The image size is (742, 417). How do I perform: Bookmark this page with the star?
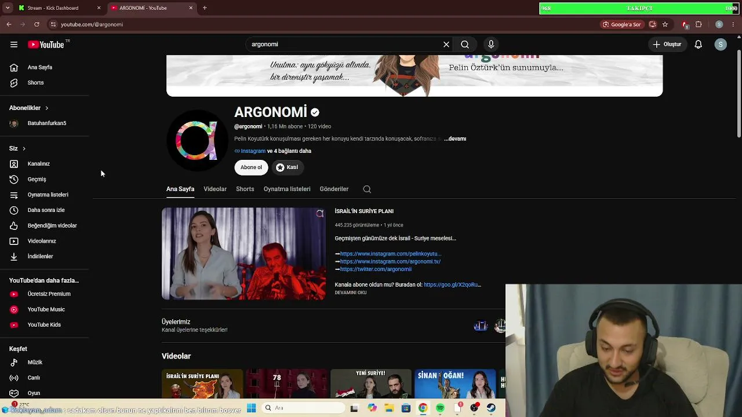click(665, 24)
